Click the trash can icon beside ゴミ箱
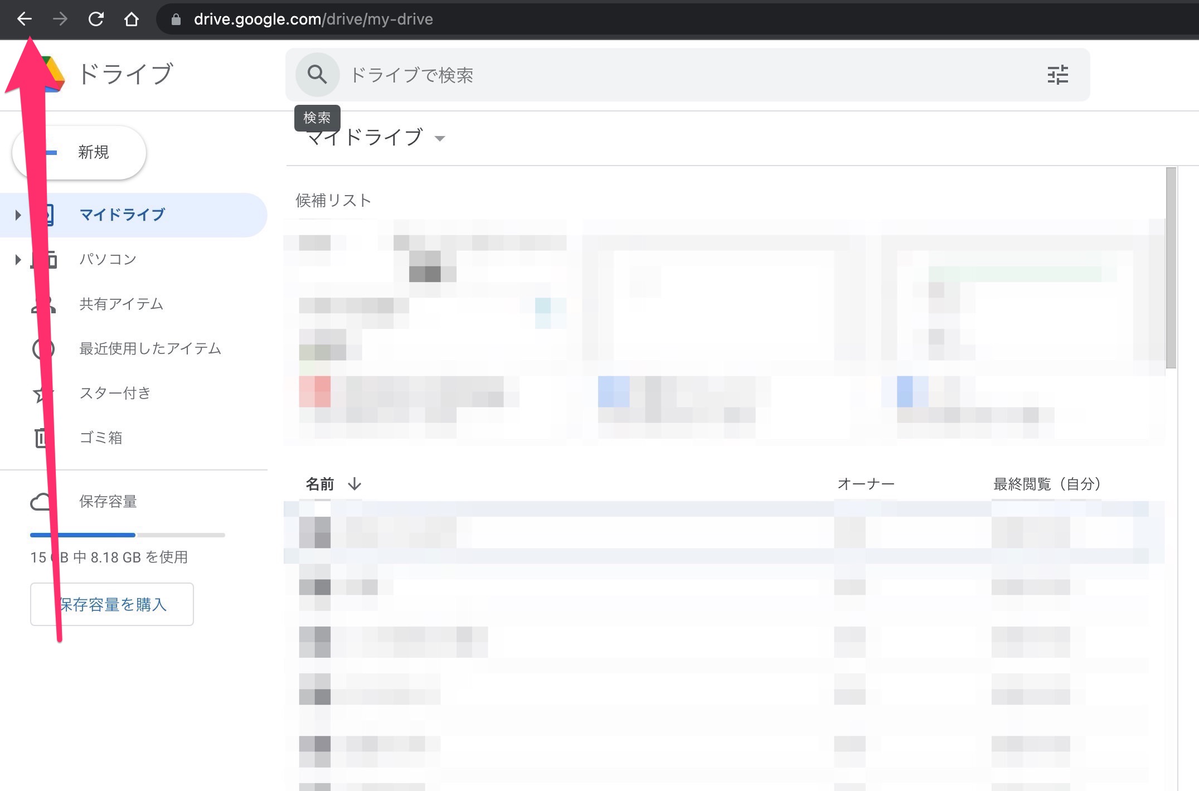The height and width of the screenshot is (791, 1199). pyautogui.click(x=42, y=438)
